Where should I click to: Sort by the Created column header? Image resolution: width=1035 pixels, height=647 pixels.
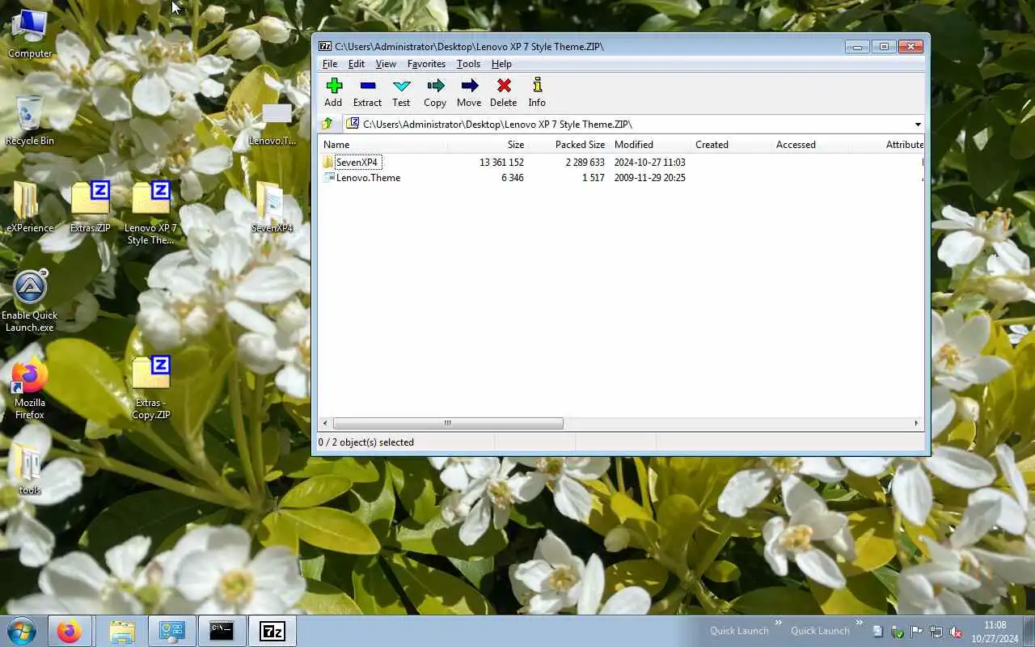coord(731,145)
